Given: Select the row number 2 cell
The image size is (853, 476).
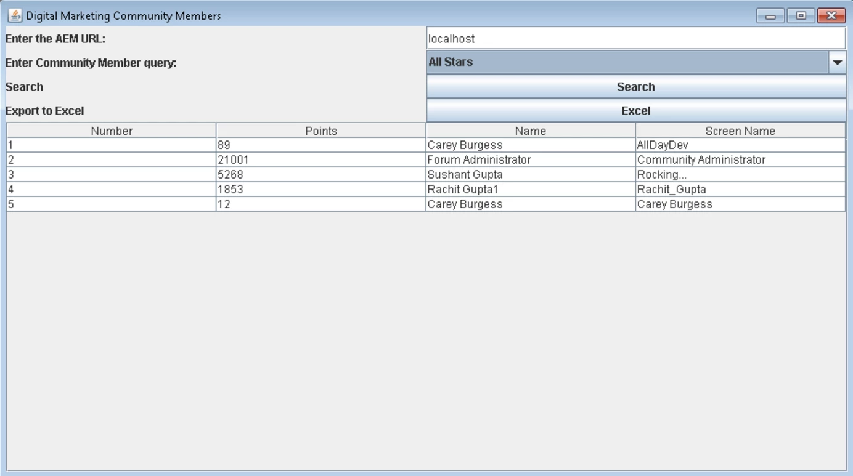Looking at the screenshot, I should click(112, 160).
